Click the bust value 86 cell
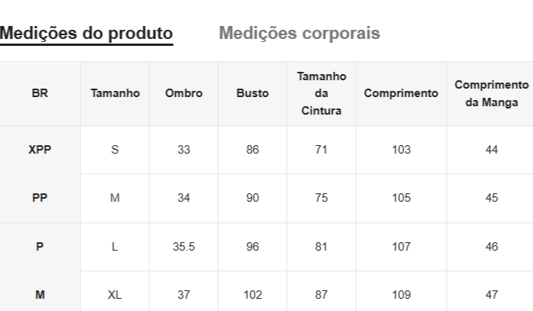 (252, 150)
